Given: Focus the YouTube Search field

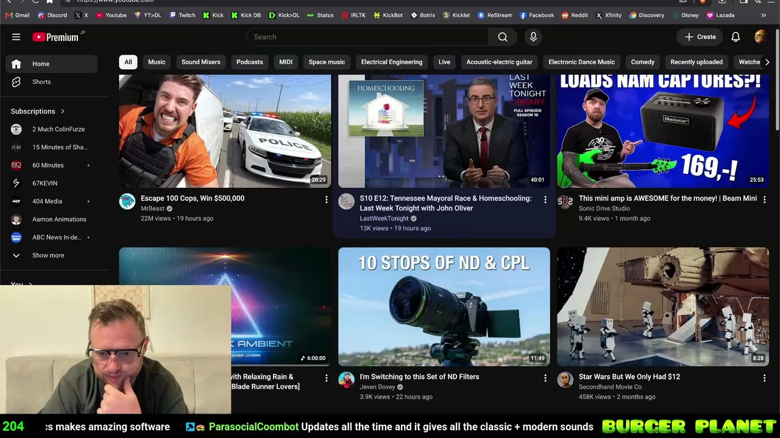Looking at the screenshot, I should pos(367,37).
